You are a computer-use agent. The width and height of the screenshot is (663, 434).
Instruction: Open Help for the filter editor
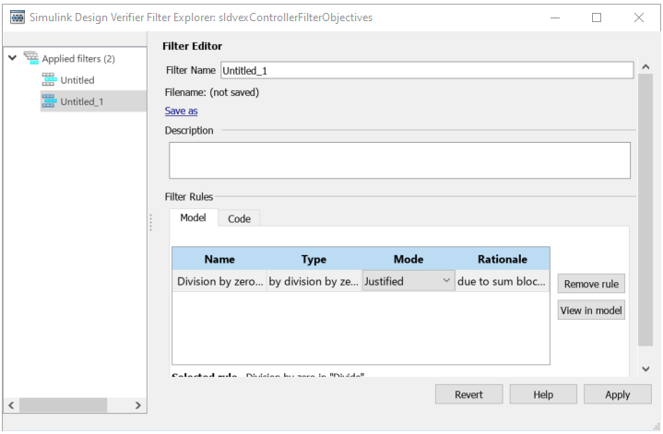[543, 394]
